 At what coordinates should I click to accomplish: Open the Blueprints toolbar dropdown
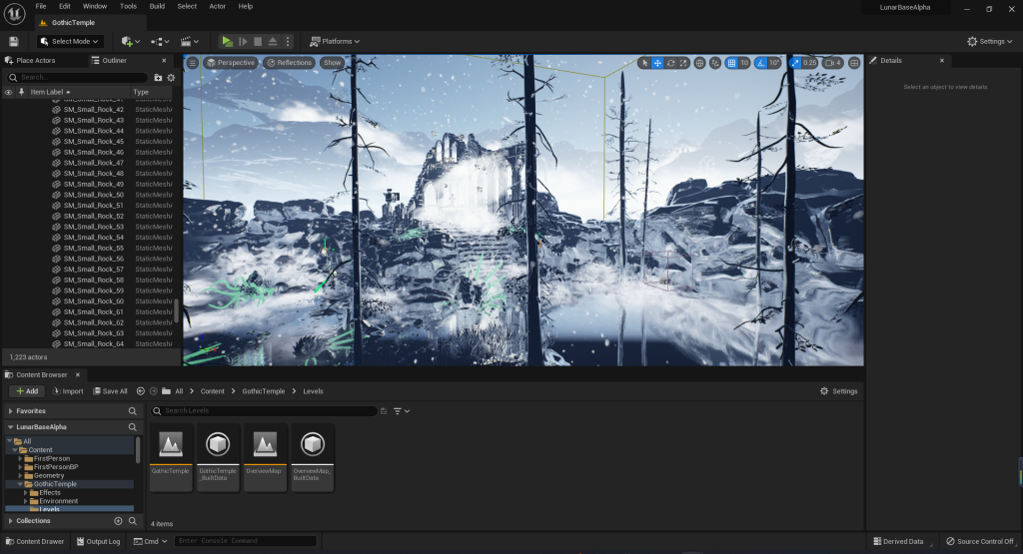click(x=160, y=41)
